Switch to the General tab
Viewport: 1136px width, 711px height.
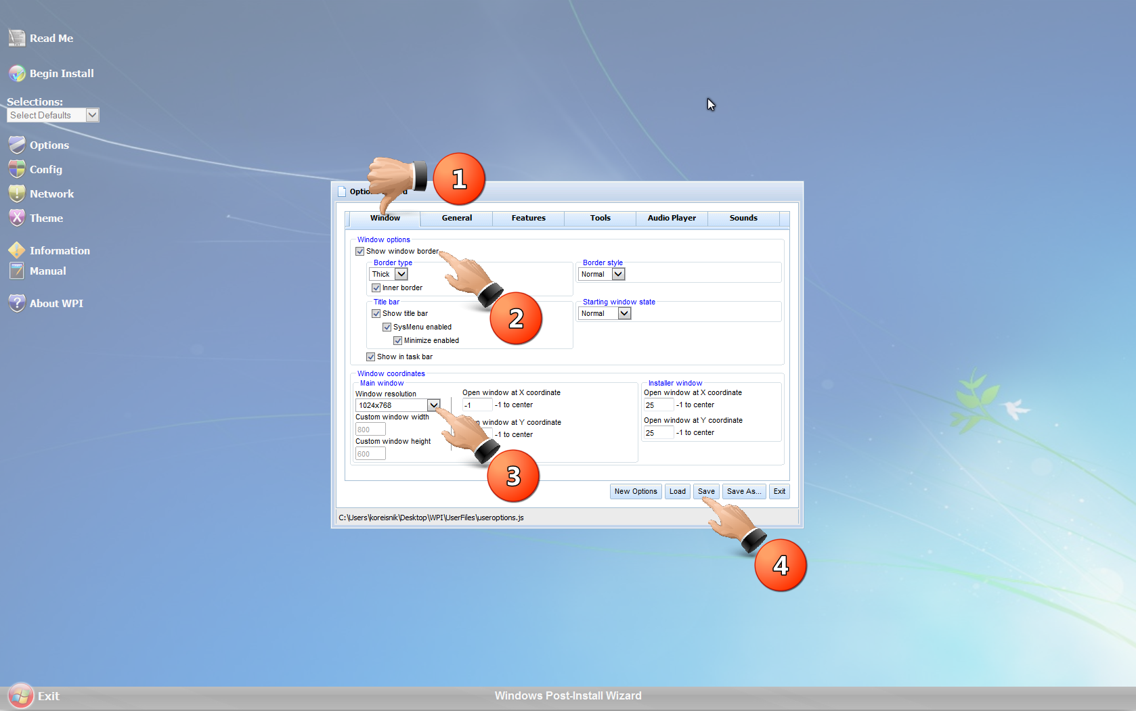coord(457,218)
